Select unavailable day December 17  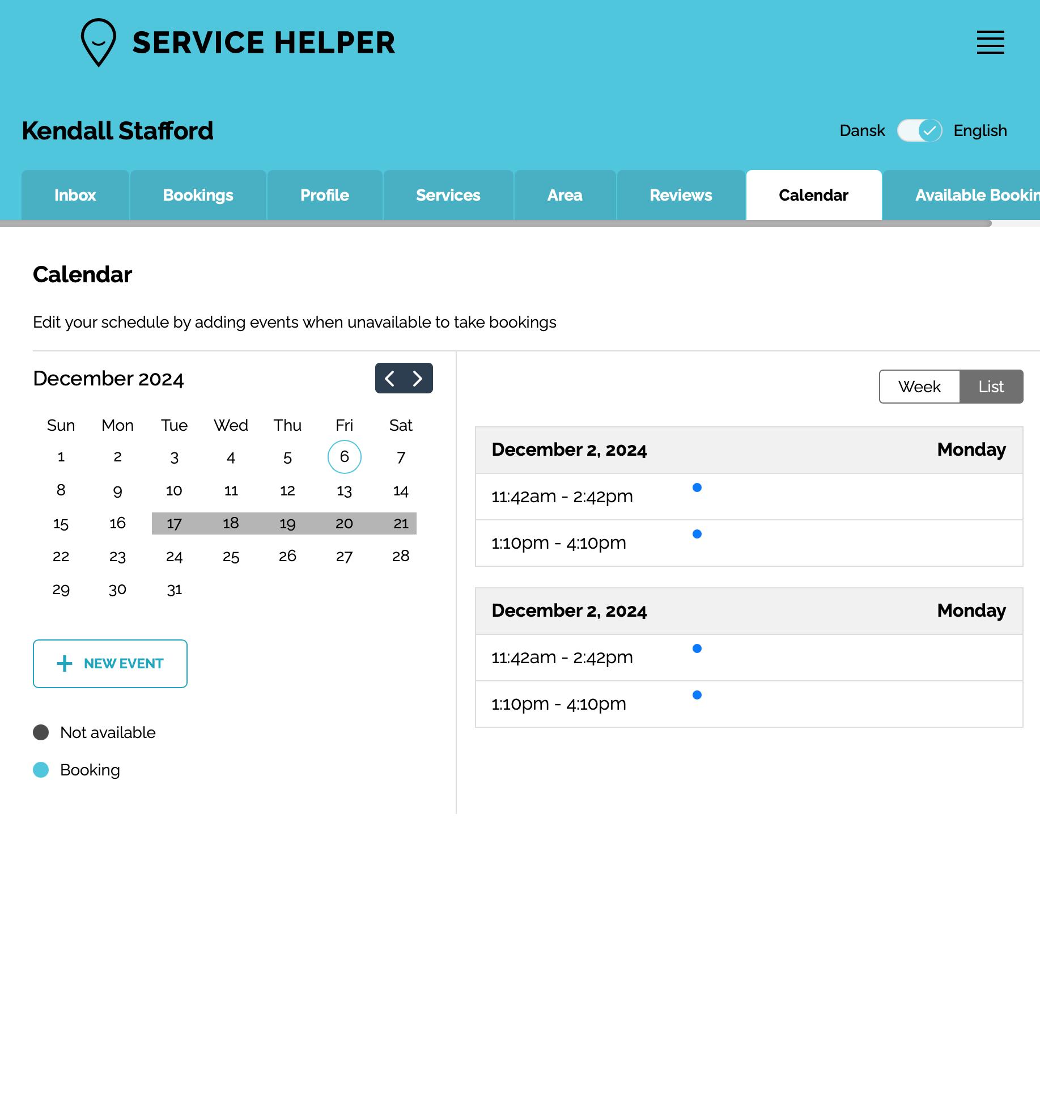(x=175, y=523)
